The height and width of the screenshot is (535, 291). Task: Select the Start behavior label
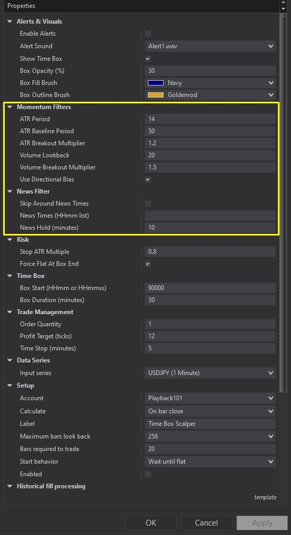[x=39, y=462]
